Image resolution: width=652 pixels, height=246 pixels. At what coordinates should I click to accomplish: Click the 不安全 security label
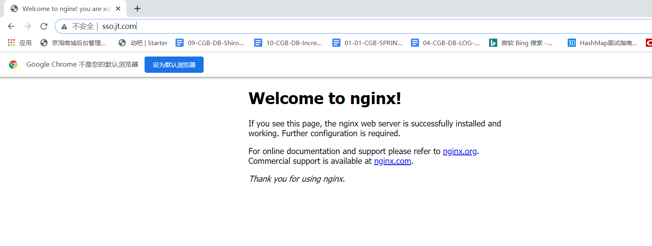point(83,26)
